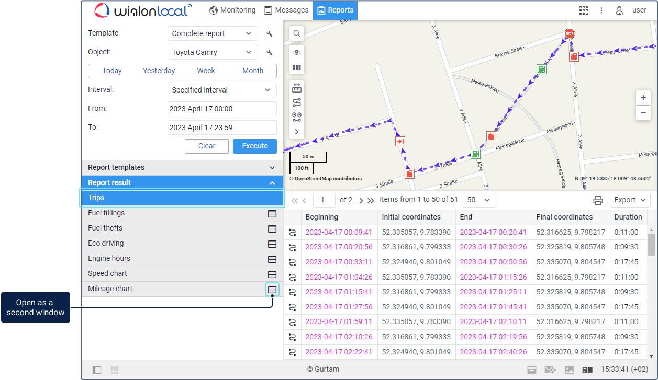
Task: Select the Reports tab
Action: [335, 10]
